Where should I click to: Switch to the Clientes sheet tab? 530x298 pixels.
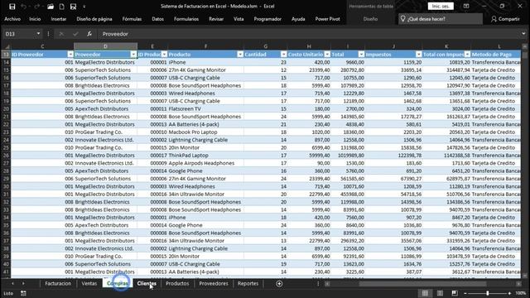coord(147,283)
